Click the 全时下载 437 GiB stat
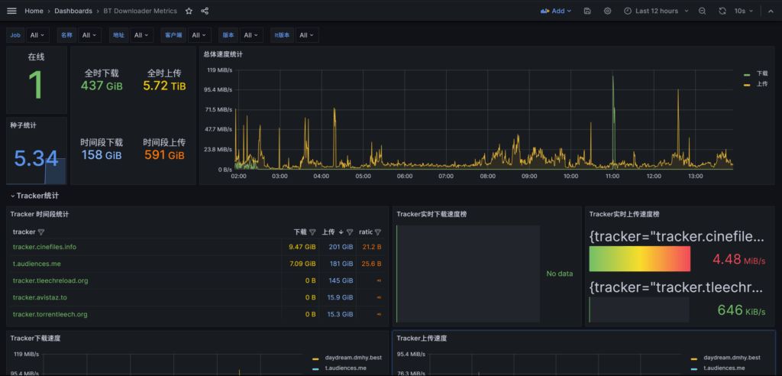This screenshot has height=376, width=782. coord(102,80)
